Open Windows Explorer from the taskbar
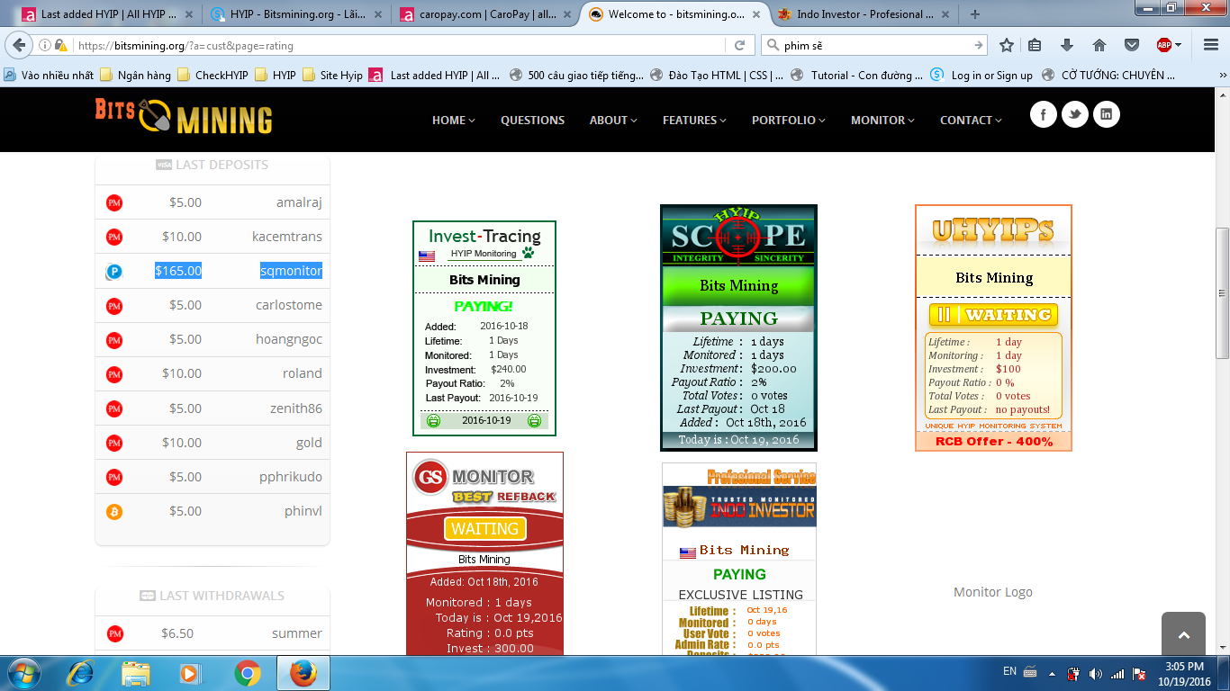This screenshot has height=691, width=1230. pyautogui.click(x=136, y=673)
